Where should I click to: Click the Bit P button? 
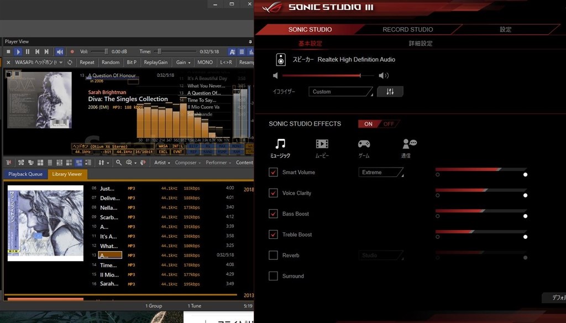point(132,62)
